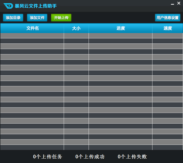Click the Baofeng Cloud logo icon
Image resolution: width=183 pixels, height=163 pixels.
[x=8, y=6]
